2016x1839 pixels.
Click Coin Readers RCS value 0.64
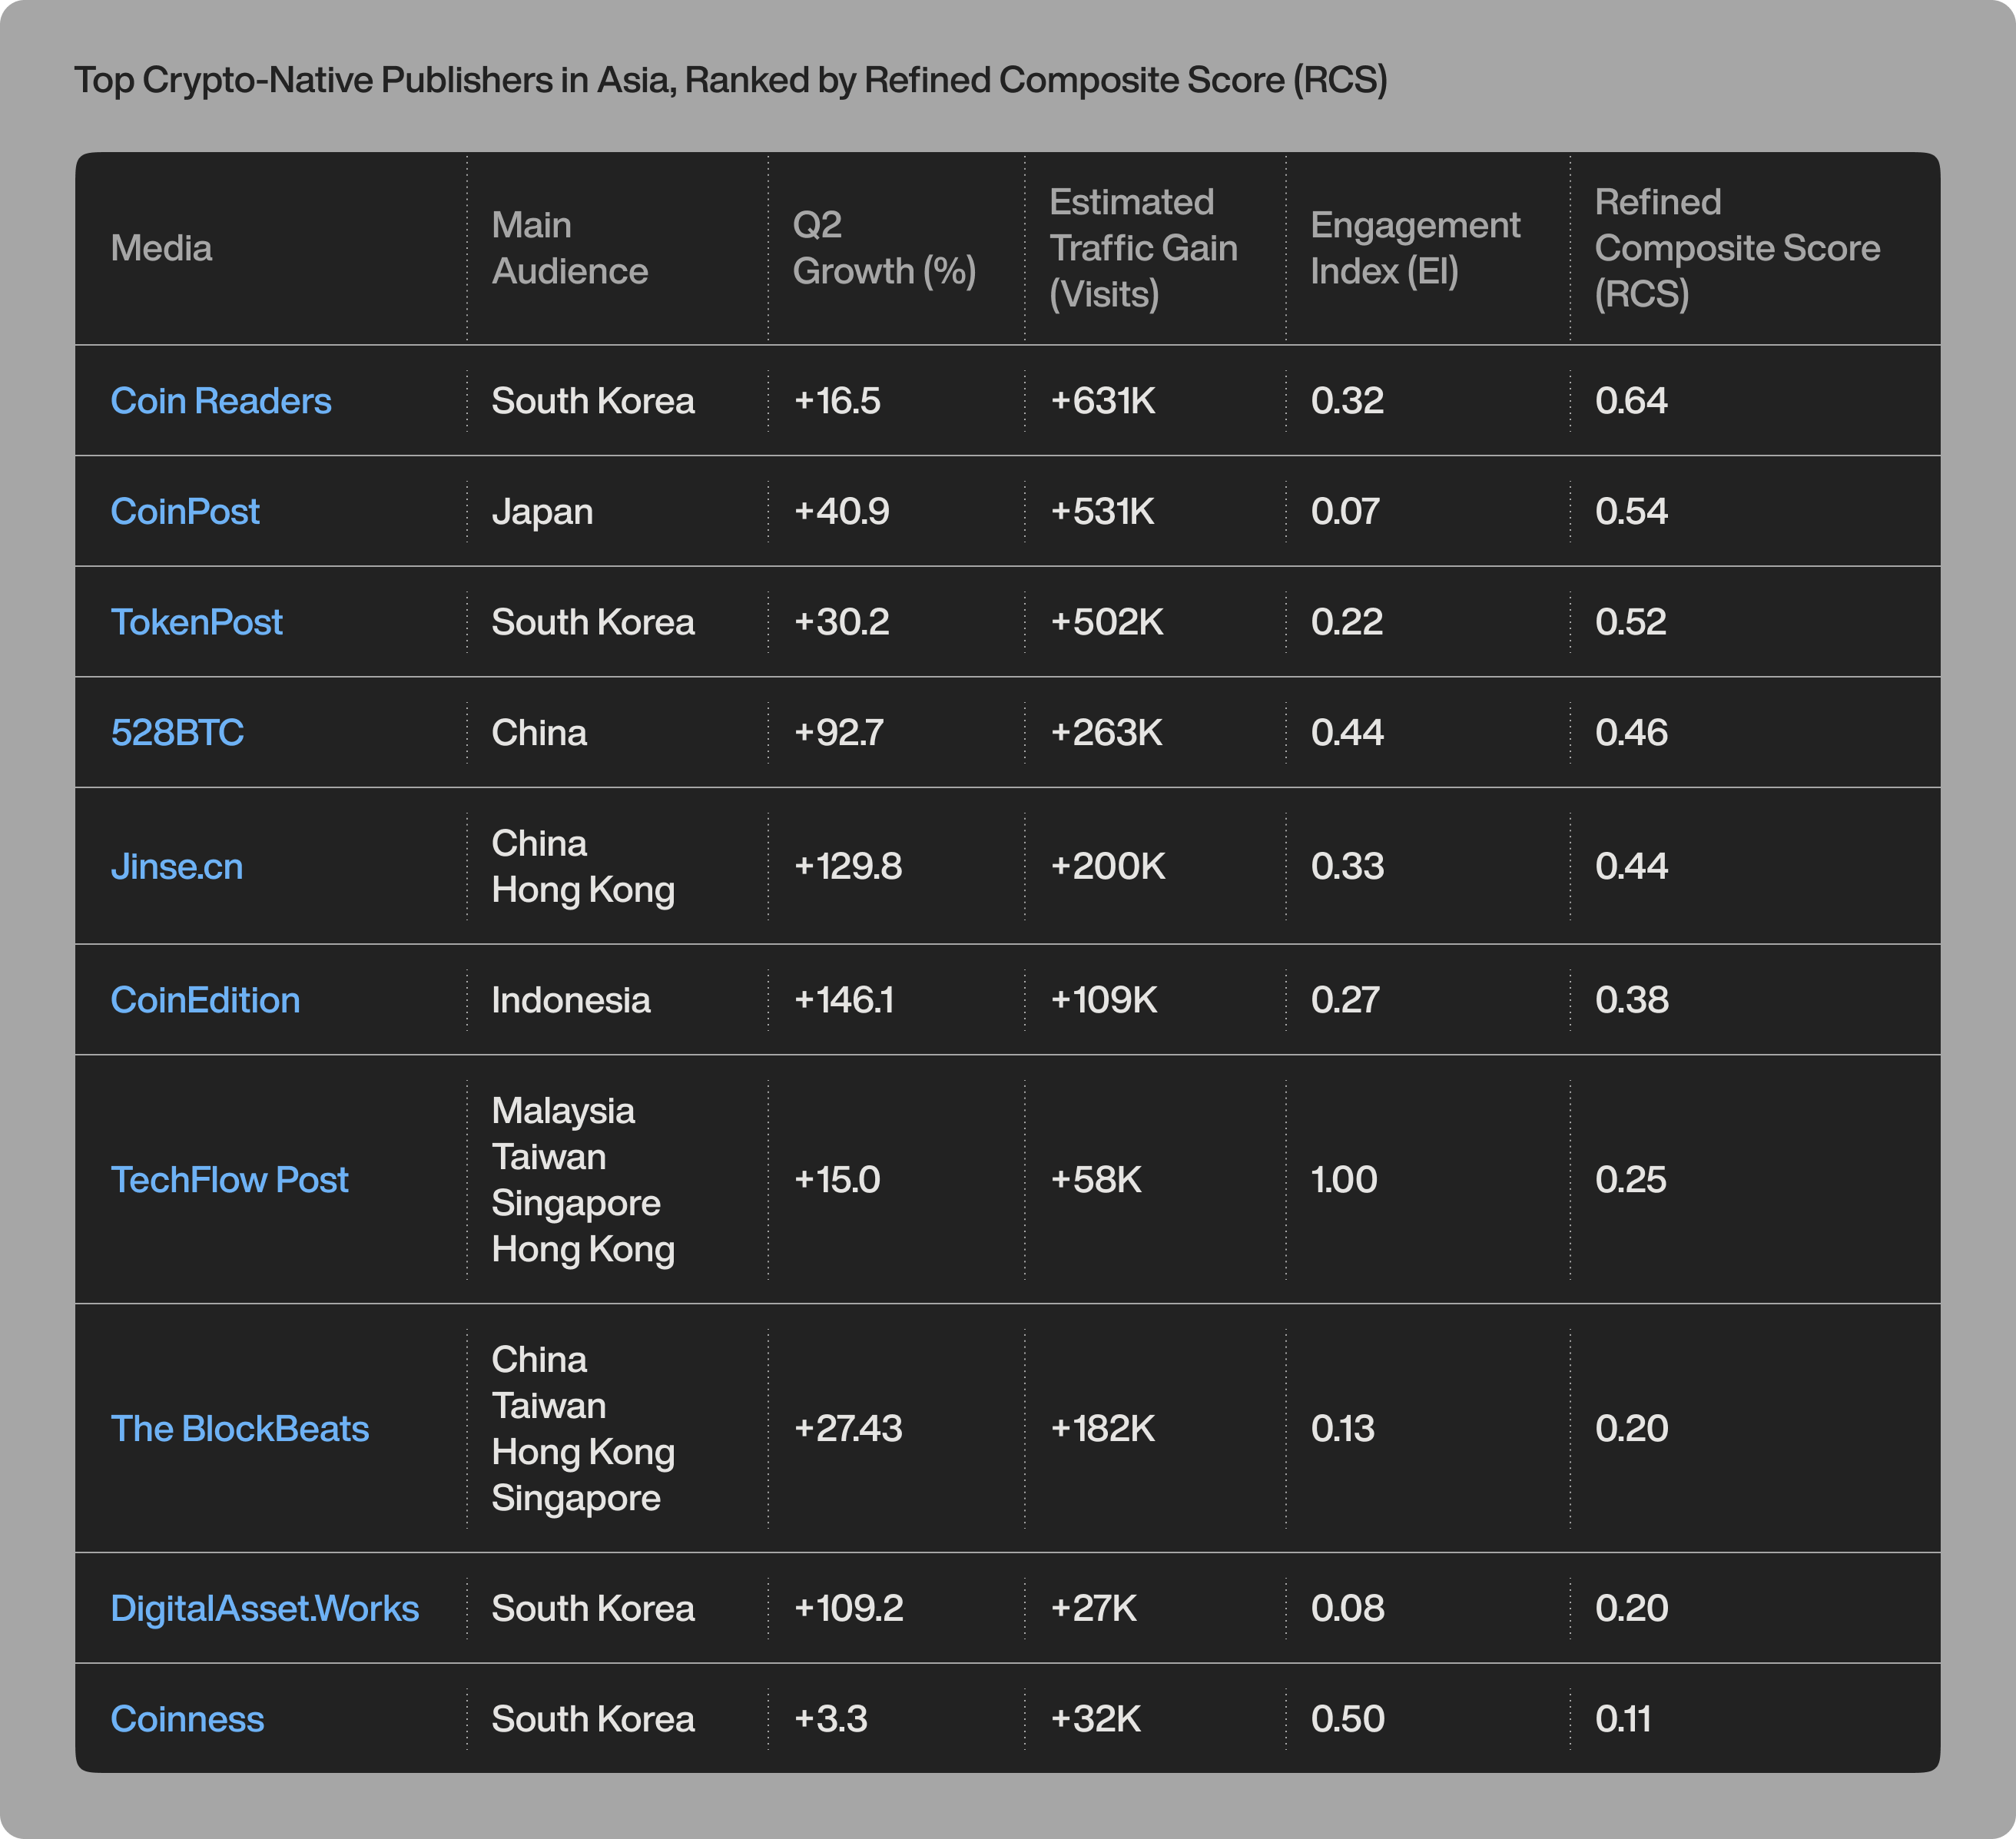coord(1631,401)
